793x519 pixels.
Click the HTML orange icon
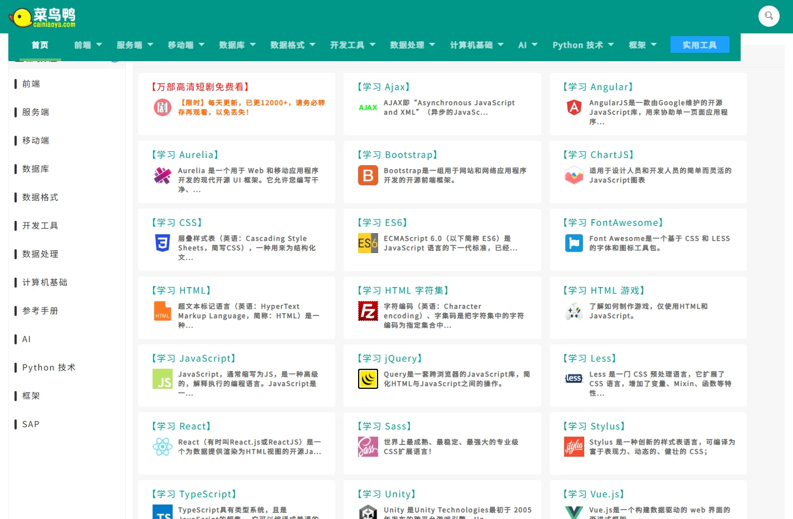(x=163, y=311)
